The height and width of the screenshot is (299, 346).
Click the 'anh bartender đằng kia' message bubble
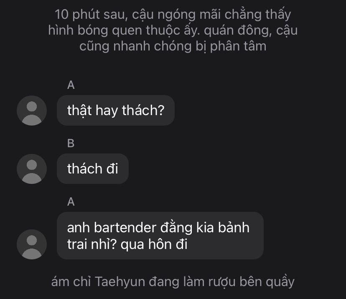coord(160,236)
